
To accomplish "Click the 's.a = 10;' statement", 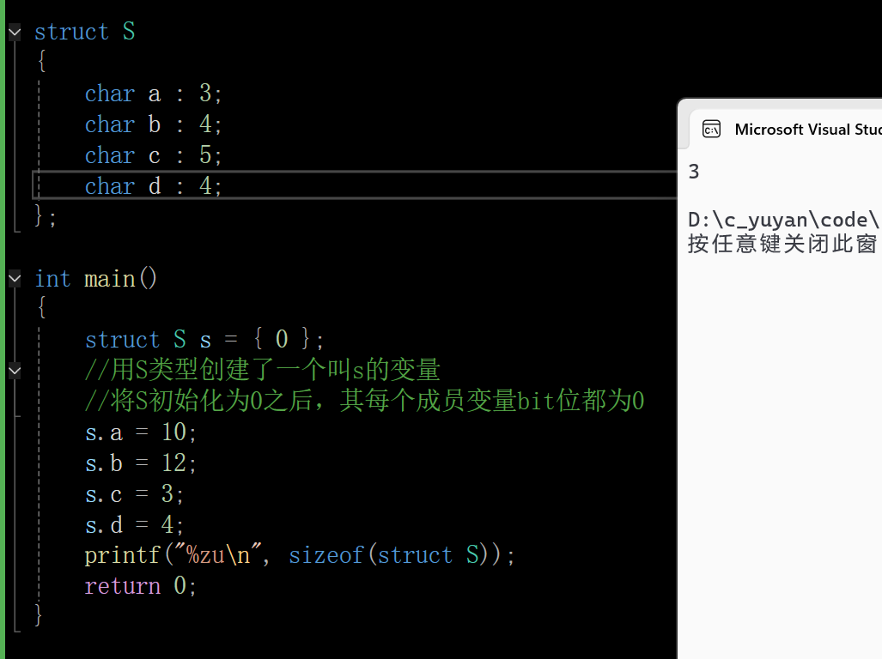I will pos(141,432).
